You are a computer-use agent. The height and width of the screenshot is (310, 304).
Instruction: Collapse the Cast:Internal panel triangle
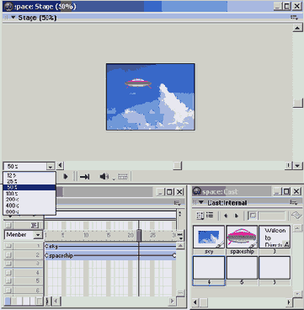point(201,202)
